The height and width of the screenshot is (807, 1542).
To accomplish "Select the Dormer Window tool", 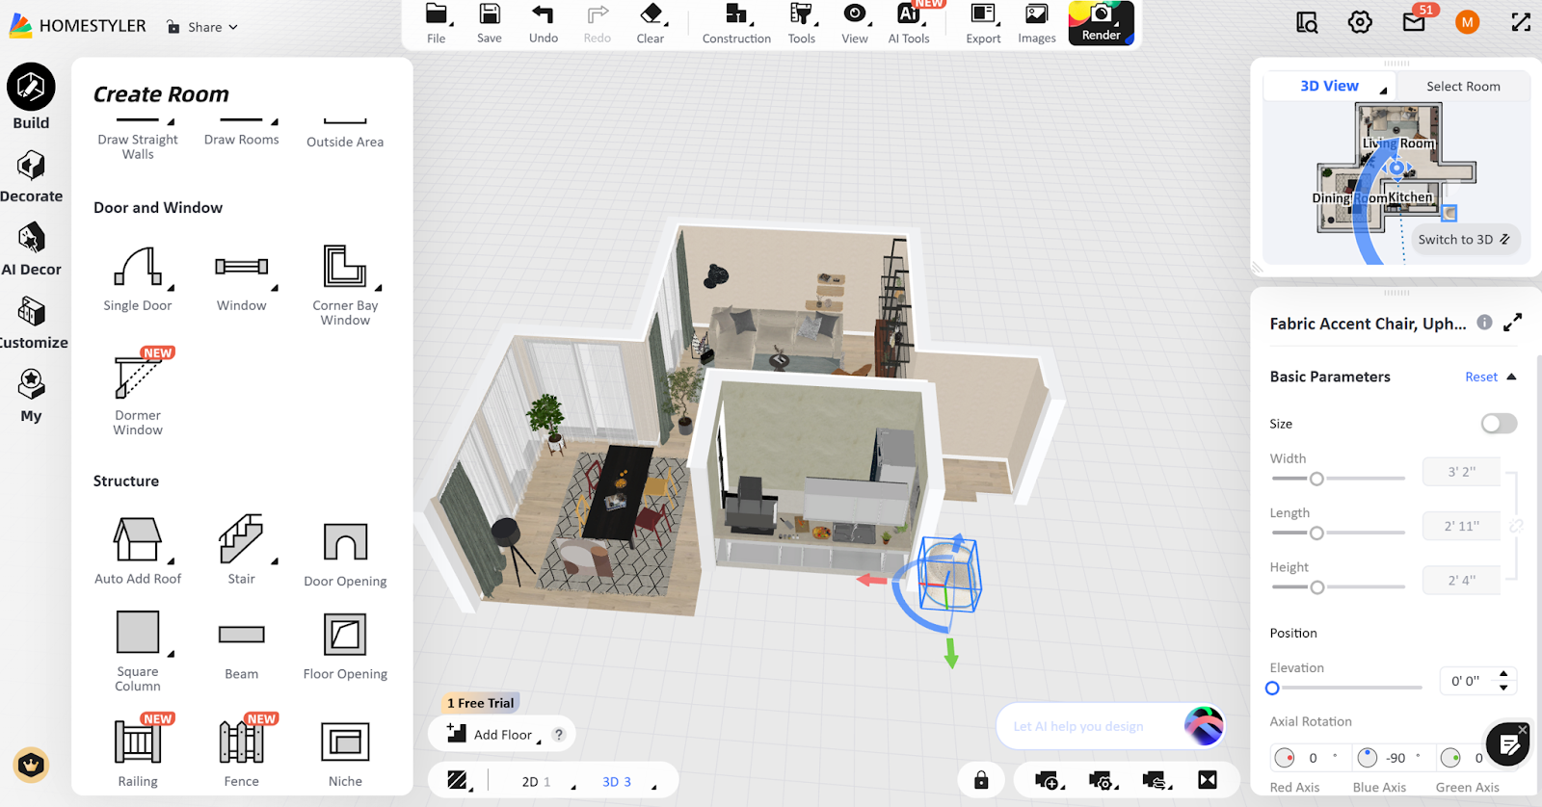I will tap(138, 392).
